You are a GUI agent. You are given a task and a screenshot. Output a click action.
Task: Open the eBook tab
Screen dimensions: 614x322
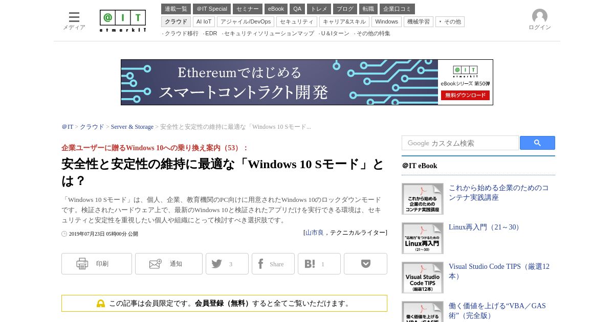click(276, 9)
